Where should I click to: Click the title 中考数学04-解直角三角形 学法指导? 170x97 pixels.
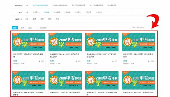point(28,94)
